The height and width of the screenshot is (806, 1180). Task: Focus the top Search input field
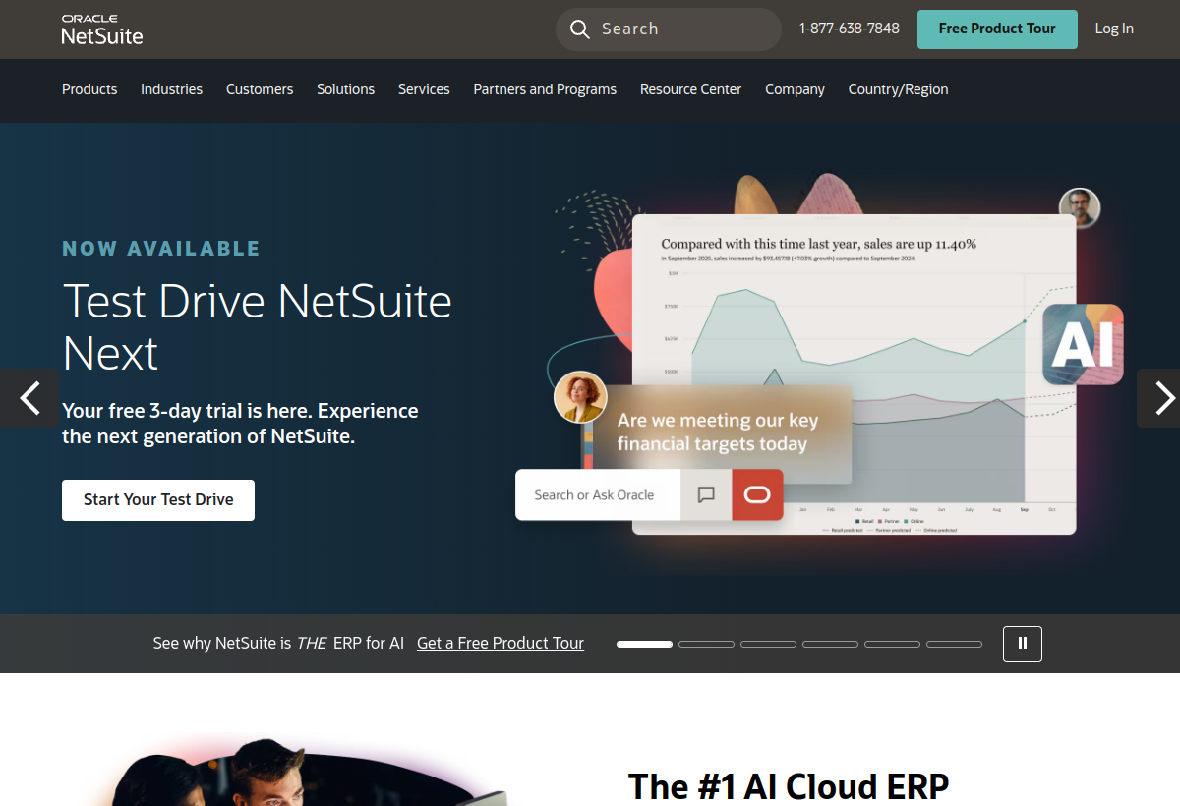(669, 29)
